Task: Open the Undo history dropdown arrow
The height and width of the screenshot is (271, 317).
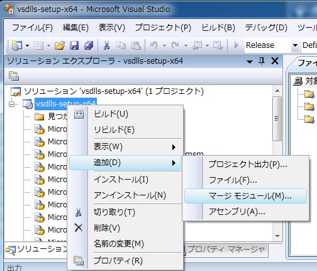Action: 164,45
